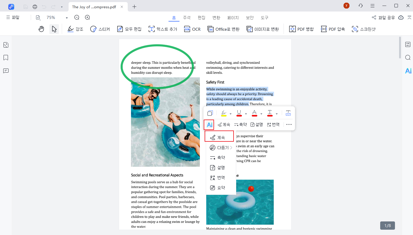Switch to the 주석 tab

[x=187, y=18]
